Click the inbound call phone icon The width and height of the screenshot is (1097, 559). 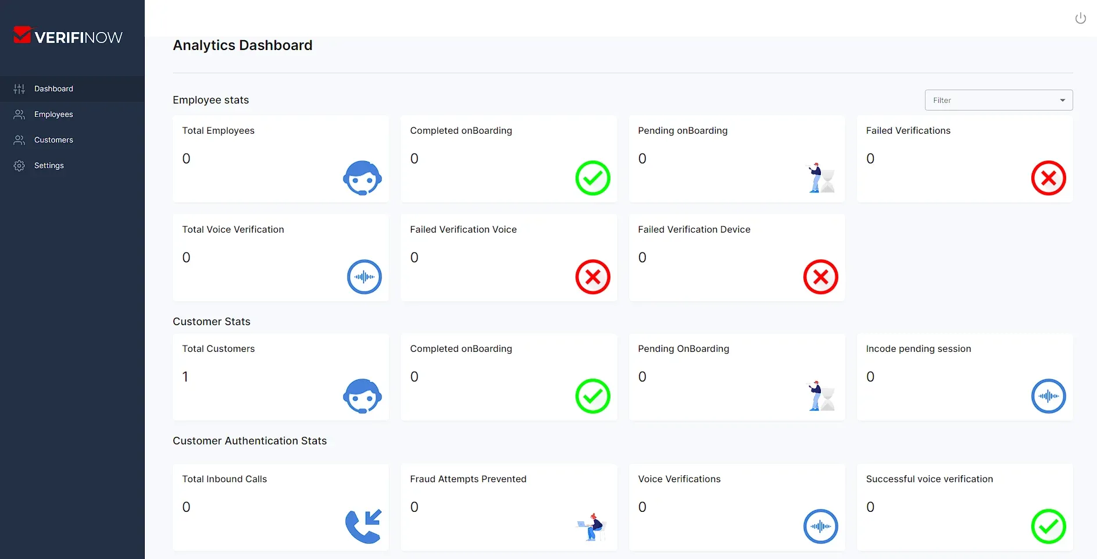(x=363, y=526)
